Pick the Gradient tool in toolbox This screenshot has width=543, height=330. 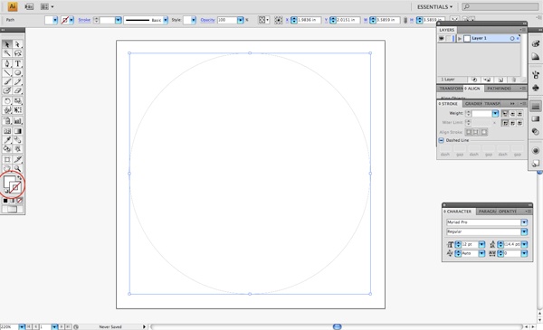18,131
